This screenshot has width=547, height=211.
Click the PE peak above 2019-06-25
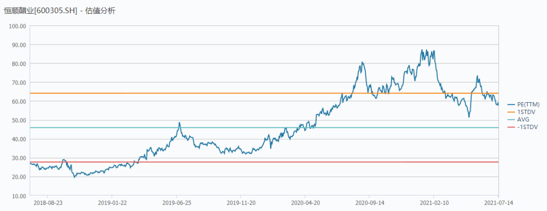tap(179, 123)
